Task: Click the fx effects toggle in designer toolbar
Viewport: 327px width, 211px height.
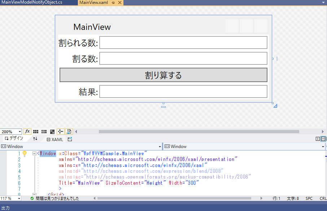Action: 27,132
